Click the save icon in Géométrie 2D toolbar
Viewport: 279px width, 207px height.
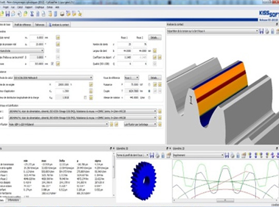pyautogui.click(x=227, y=155)
